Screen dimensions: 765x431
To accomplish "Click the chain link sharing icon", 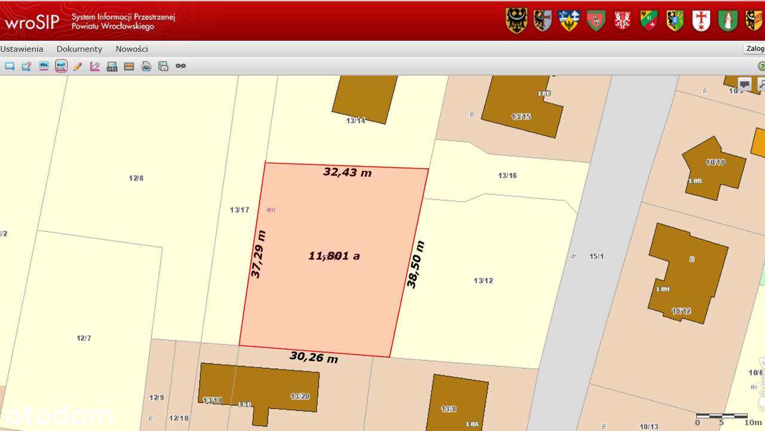I will (x=181, y=66).
